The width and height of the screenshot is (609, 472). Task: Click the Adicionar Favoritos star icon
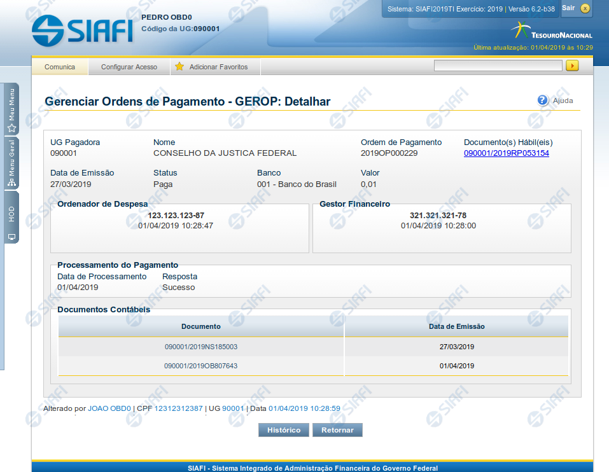point(179,67)
